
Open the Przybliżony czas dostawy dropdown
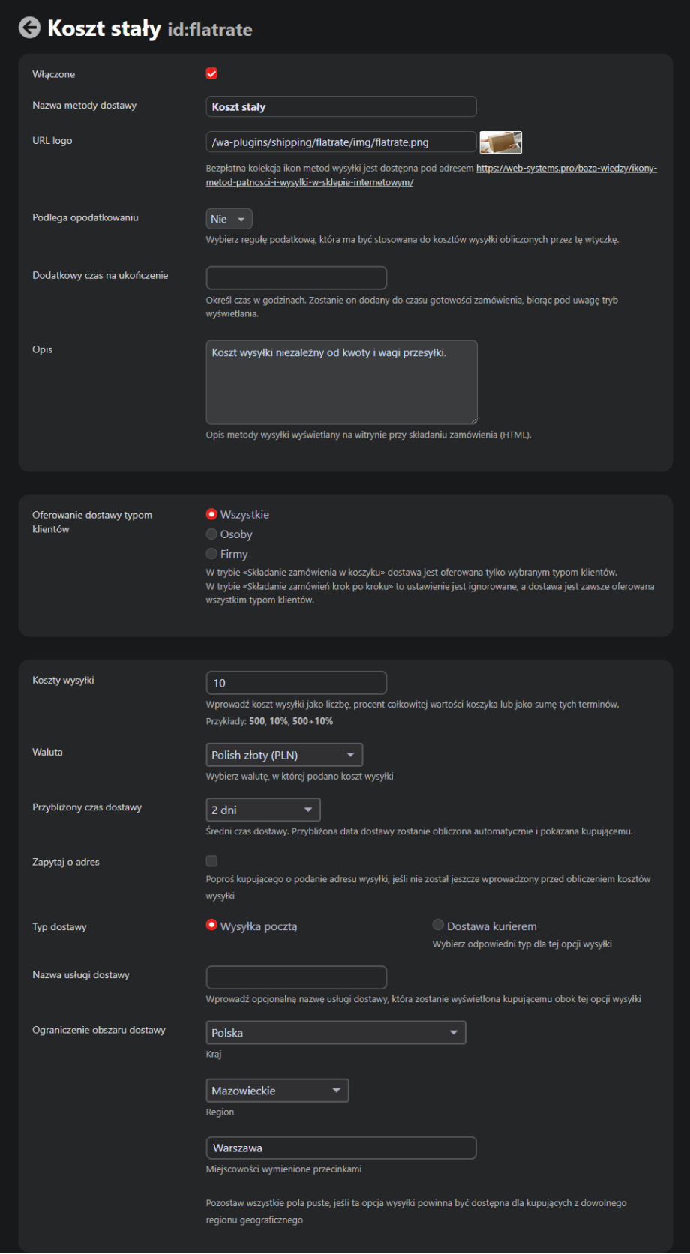click(262, 810)
